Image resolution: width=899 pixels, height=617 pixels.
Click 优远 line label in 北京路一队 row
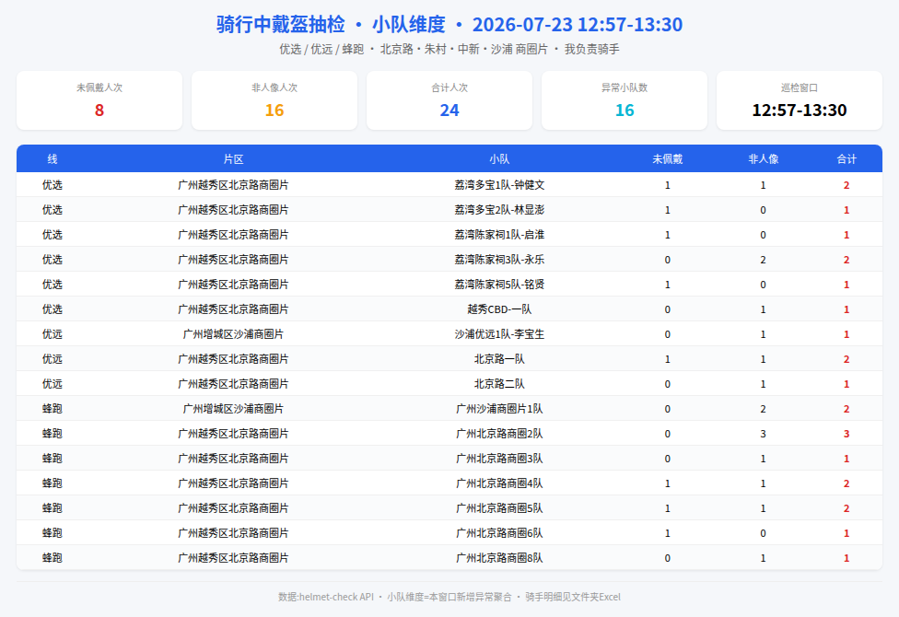coord(53,359)
